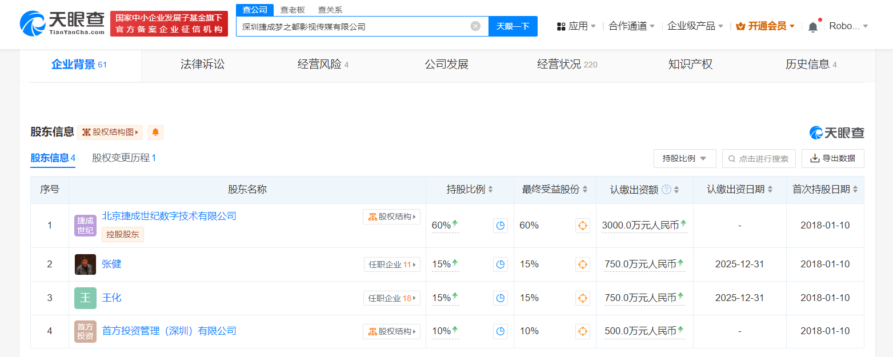The width and height of the screenshot is (893, 357).
Task: Open the 经营风险 tab
Action: coord(323,65)
